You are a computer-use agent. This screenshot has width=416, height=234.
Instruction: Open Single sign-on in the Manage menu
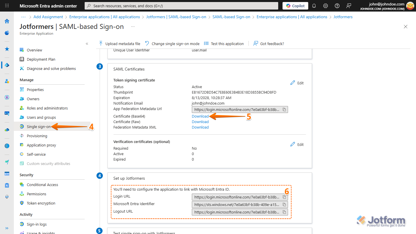pyautogui.click(x=38, y=127)
